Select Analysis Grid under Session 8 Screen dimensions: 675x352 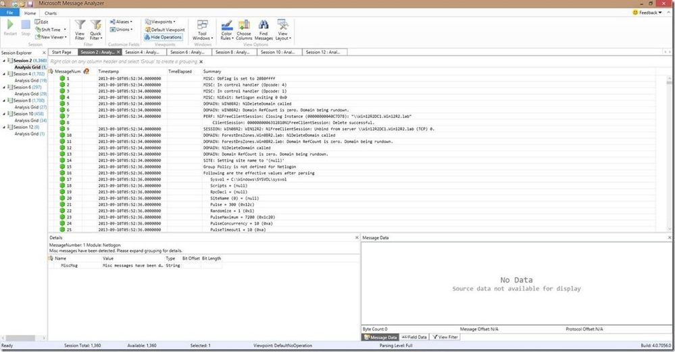coord(30,107)
